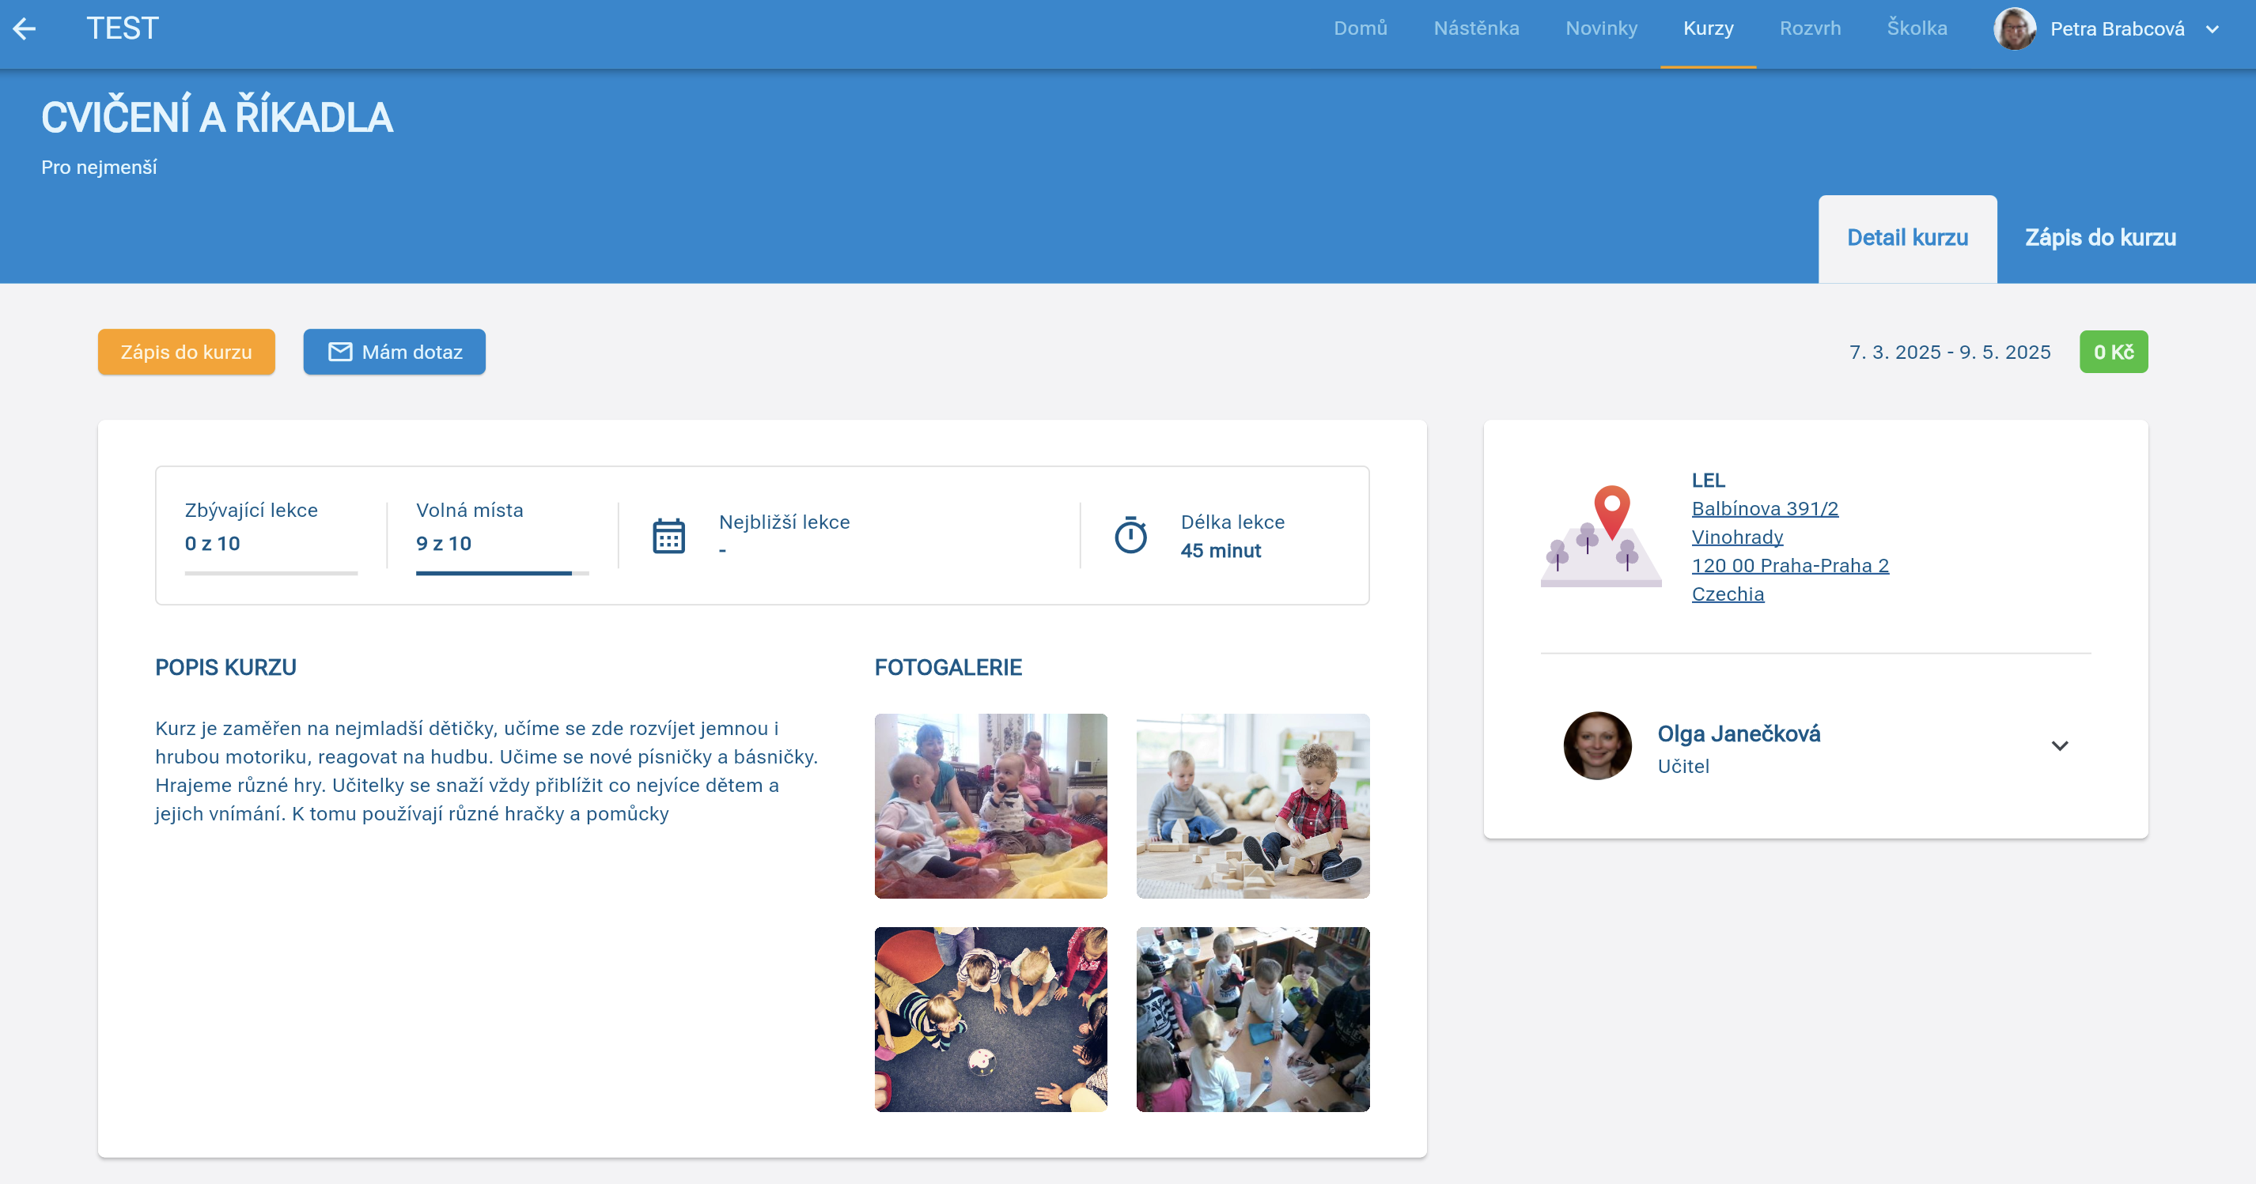Open the gallery photo of boys with blocks
Screen dimensions: 2256x1184
click(1251, 806)
